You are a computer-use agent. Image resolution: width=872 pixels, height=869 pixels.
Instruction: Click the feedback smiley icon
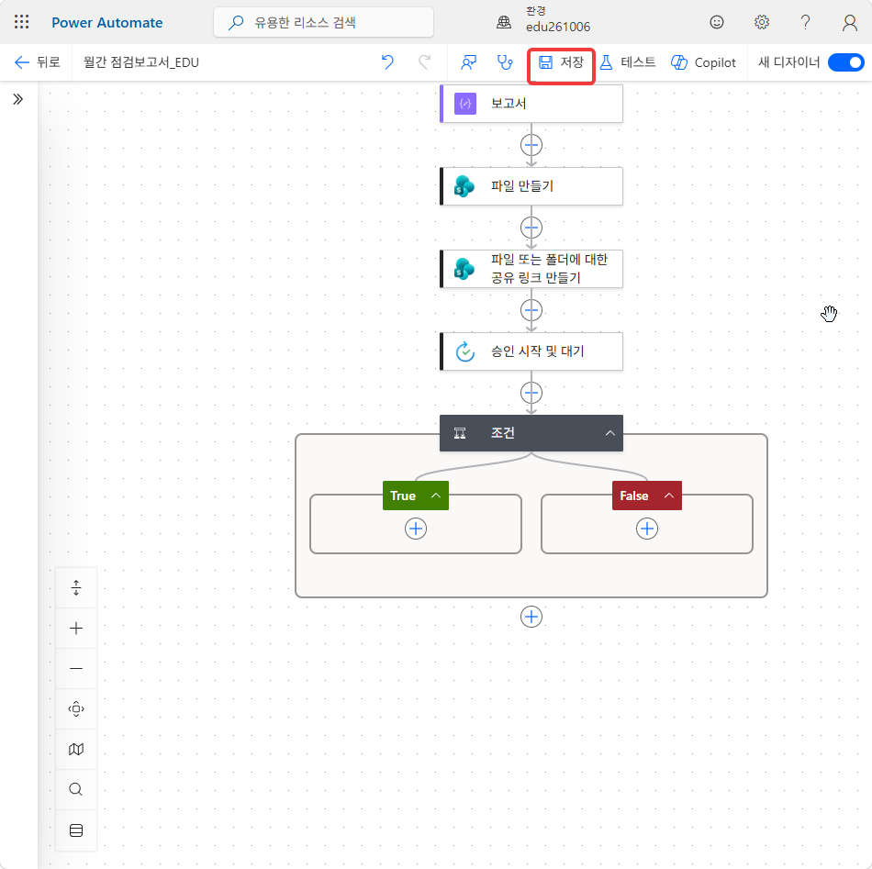point(716,22)
